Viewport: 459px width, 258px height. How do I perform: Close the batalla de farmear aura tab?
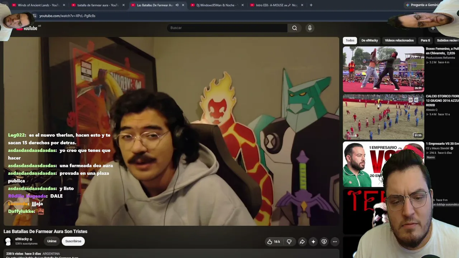point(124,5)
